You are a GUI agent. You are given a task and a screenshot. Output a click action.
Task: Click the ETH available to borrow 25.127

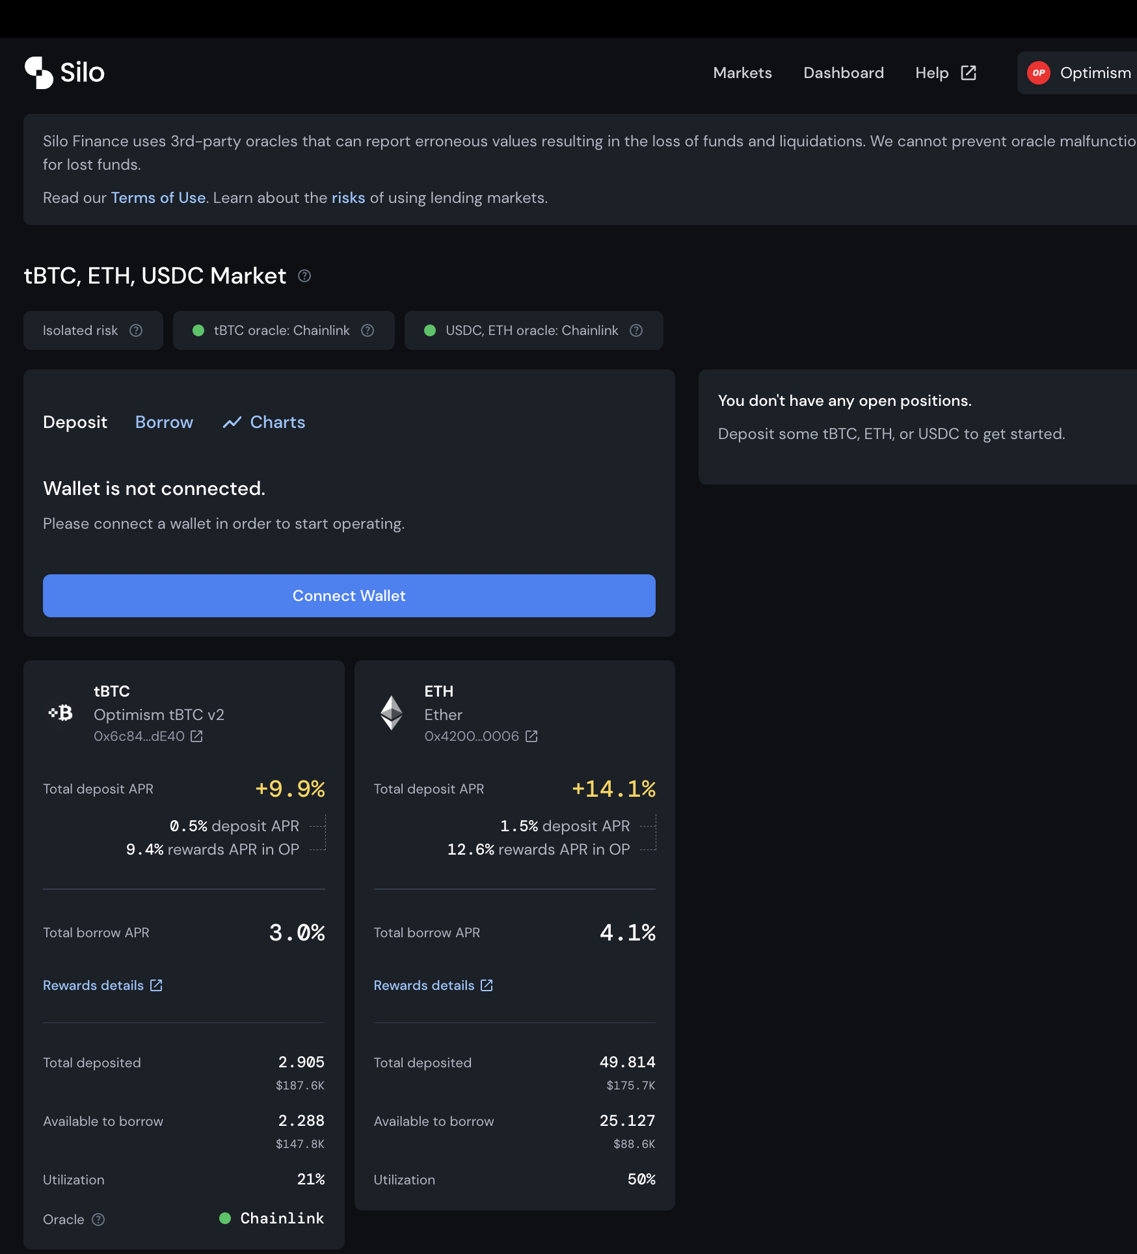click(627, 1121)
